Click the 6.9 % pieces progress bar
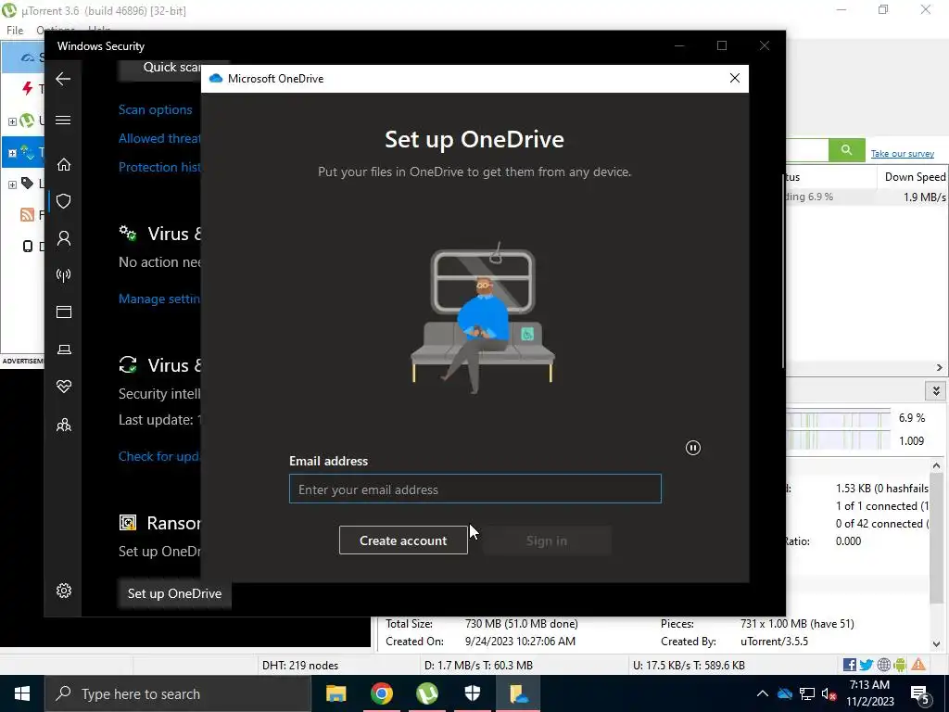Screen dimensions: 949x712 coord(839,418)
